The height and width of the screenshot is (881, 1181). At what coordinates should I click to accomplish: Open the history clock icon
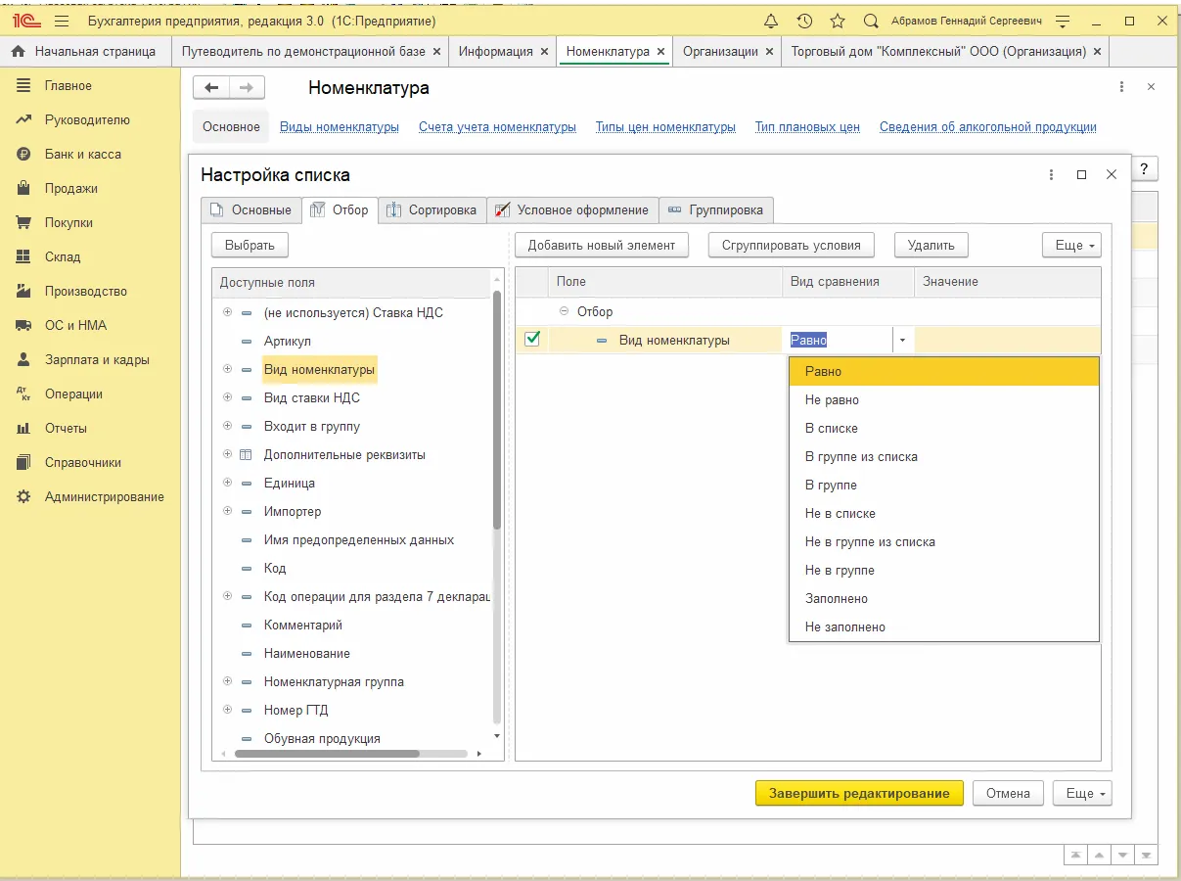point(804,21)
